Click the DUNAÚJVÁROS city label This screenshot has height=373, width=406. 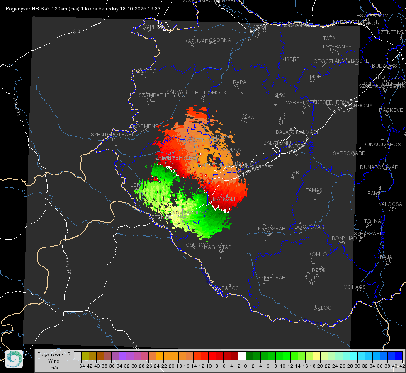click(382, 144)
